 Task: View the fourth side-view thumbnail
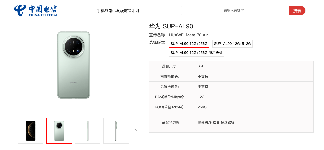[x=116, y=131]
